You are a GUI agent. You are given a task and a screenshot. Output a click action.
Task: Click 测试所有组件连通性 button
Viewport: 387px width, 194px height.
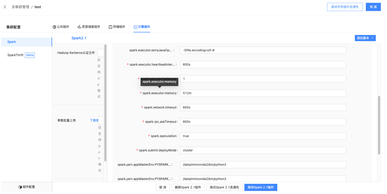click(345, 7)
